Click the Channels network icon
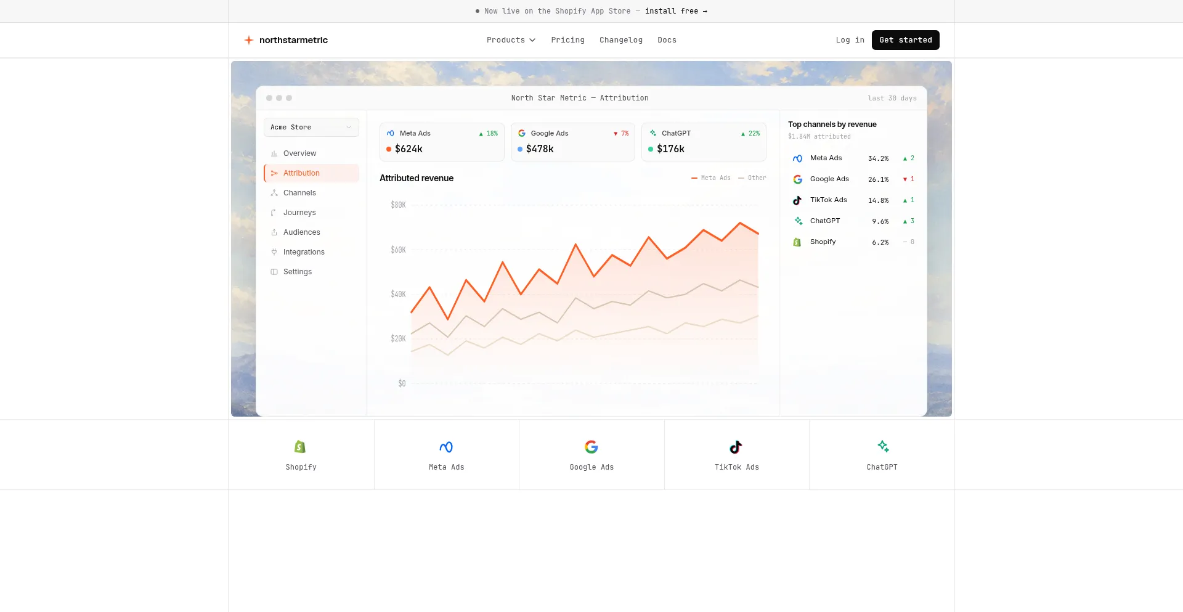Image resolution: width=1183 pixels, height=612 pixels. pos(274,193)
